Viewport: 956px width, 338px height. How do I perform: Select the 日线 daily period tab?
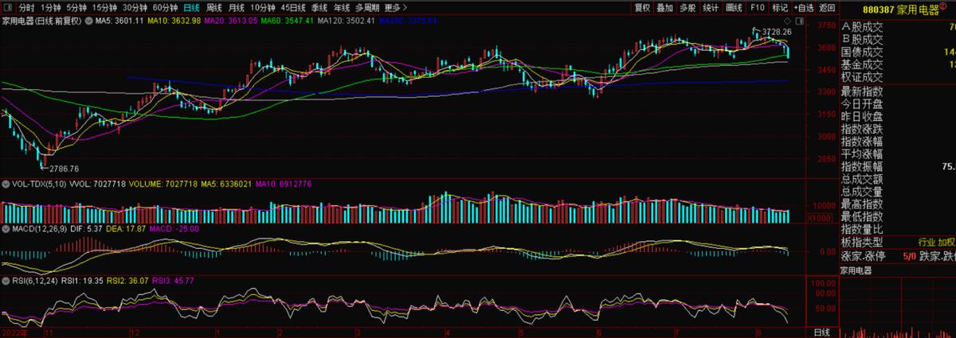click(192, 7)
